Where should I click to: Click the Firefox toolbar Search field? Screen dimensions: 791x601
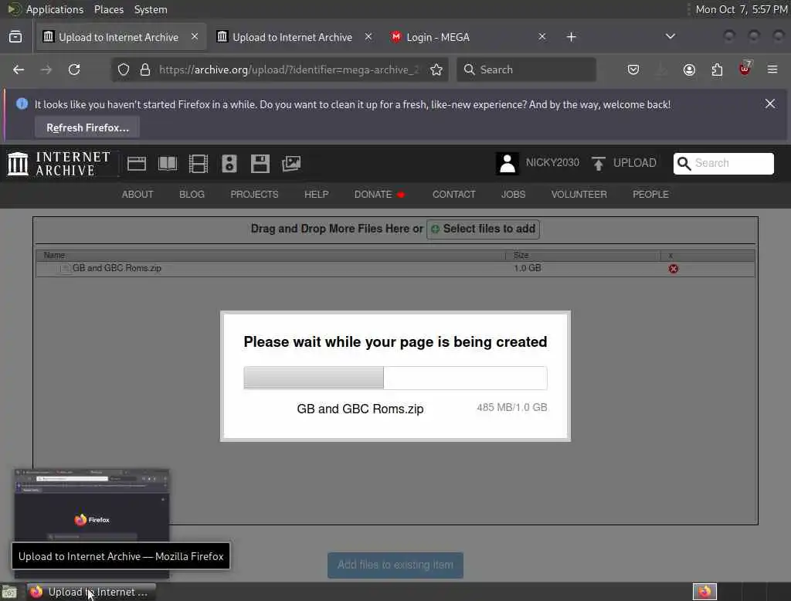tap(526, 70)
